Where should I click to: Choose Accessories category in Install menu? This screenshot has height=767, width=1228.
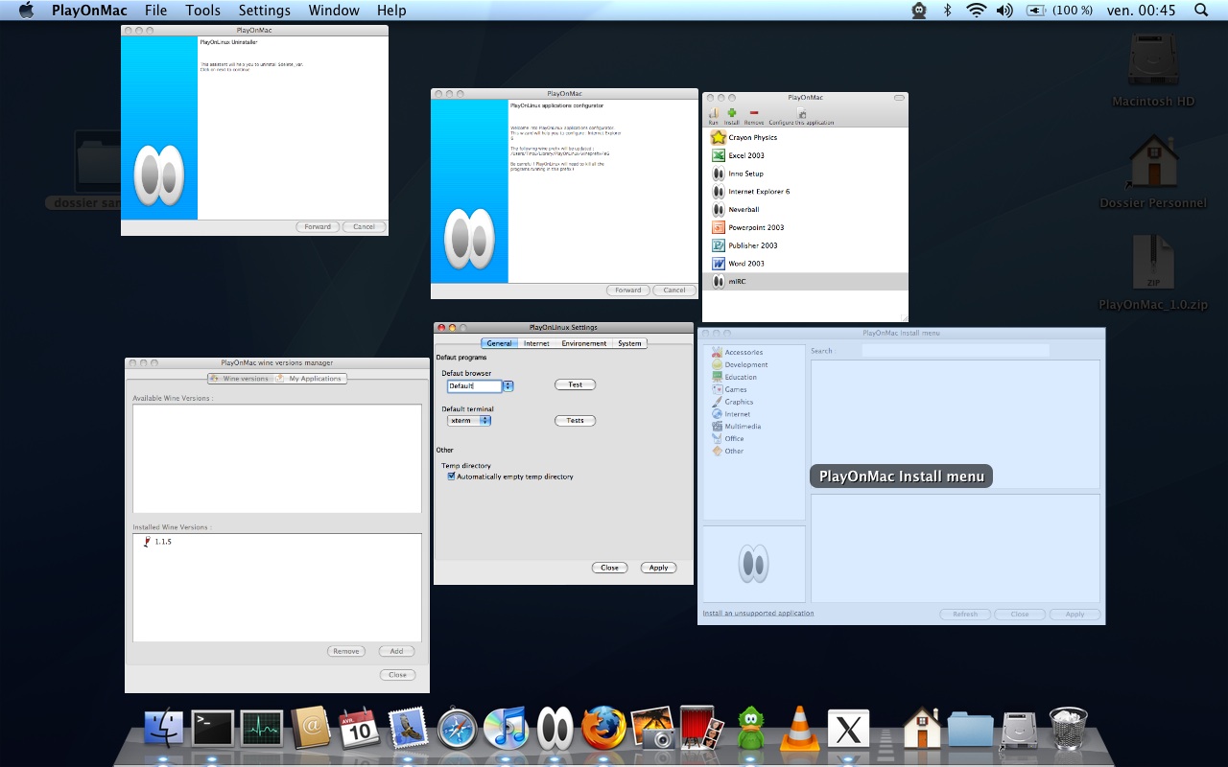737,352
